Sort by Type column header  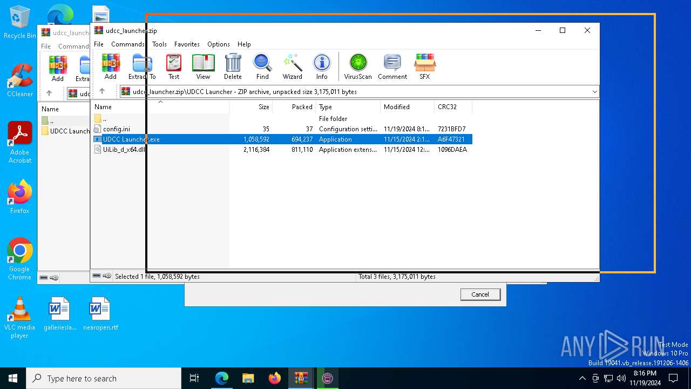click(348, 107)
